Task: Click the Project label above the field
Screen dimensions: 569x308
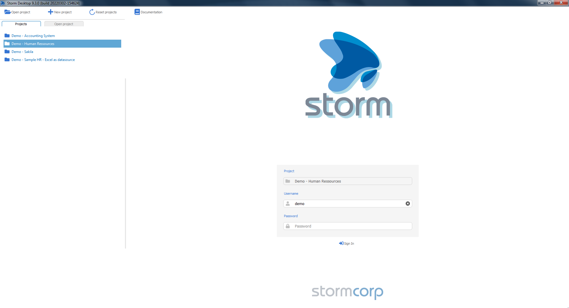Action: pyautogui.click(x=289, y=171)
